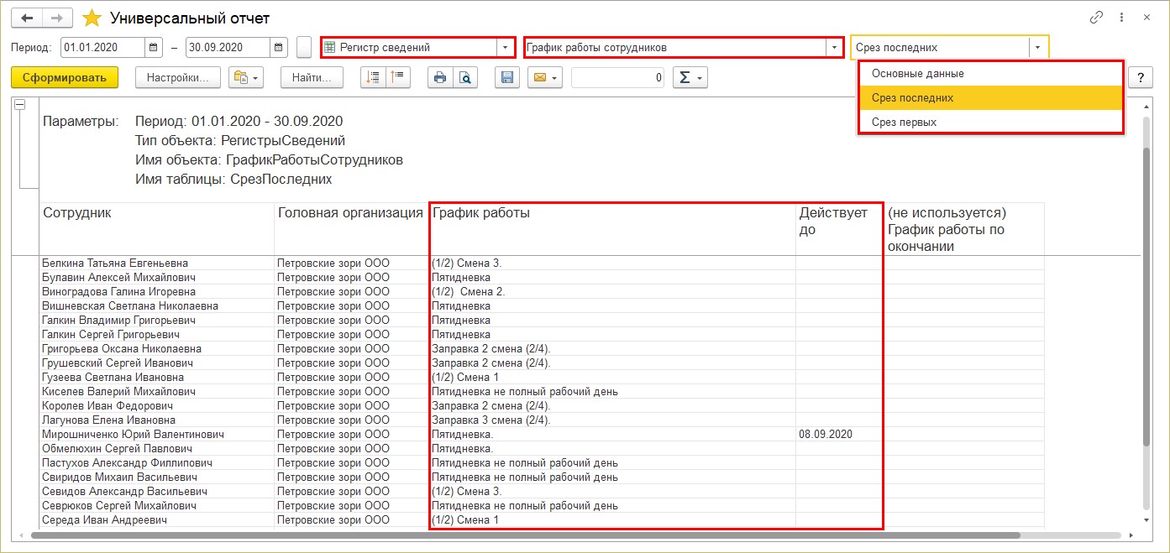Save report with floppy disk icon

point(506,78)
